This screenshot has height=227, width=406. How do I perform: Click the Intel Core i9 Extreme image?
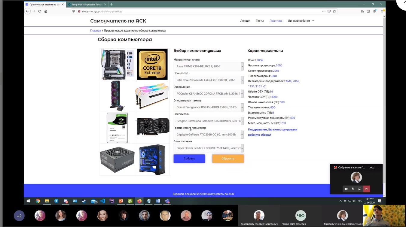152,64
